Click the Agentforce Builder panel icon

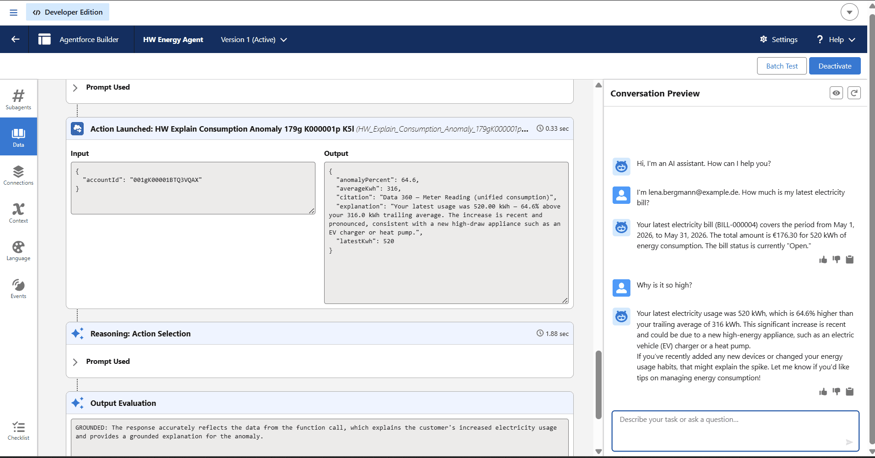(44, 39)
